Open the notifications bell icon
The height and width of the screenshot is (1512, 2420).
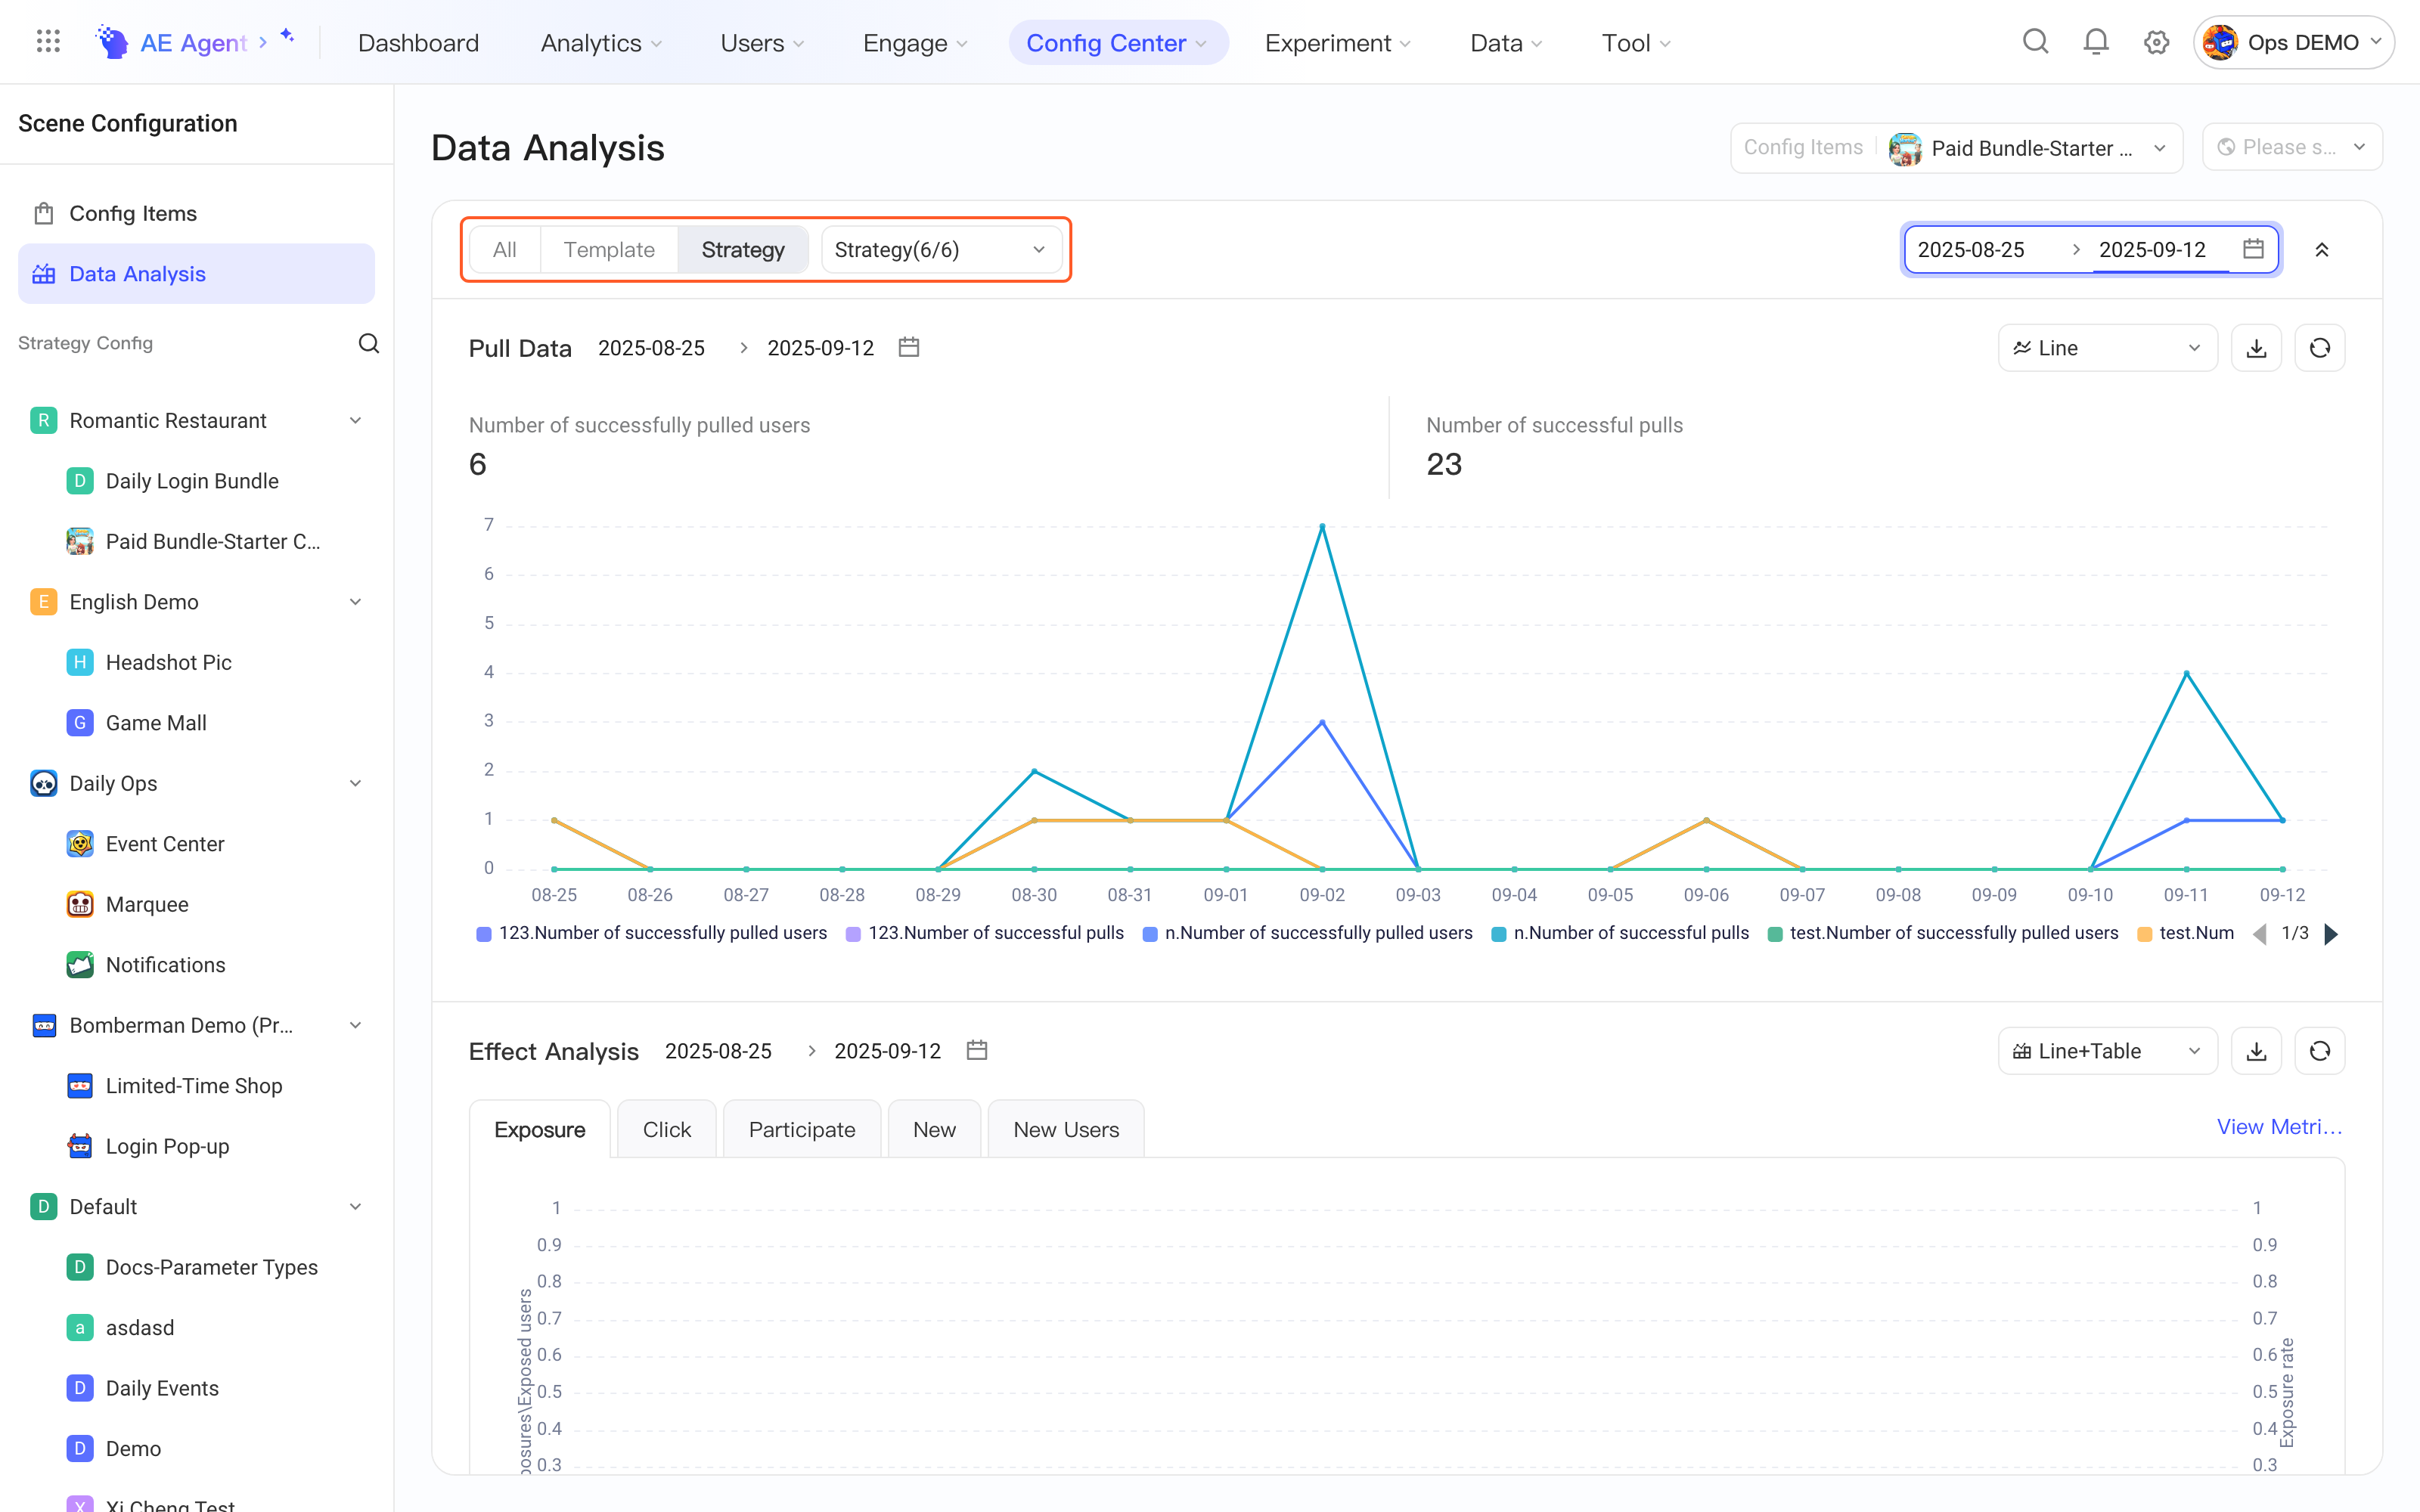pos(2095,42)
